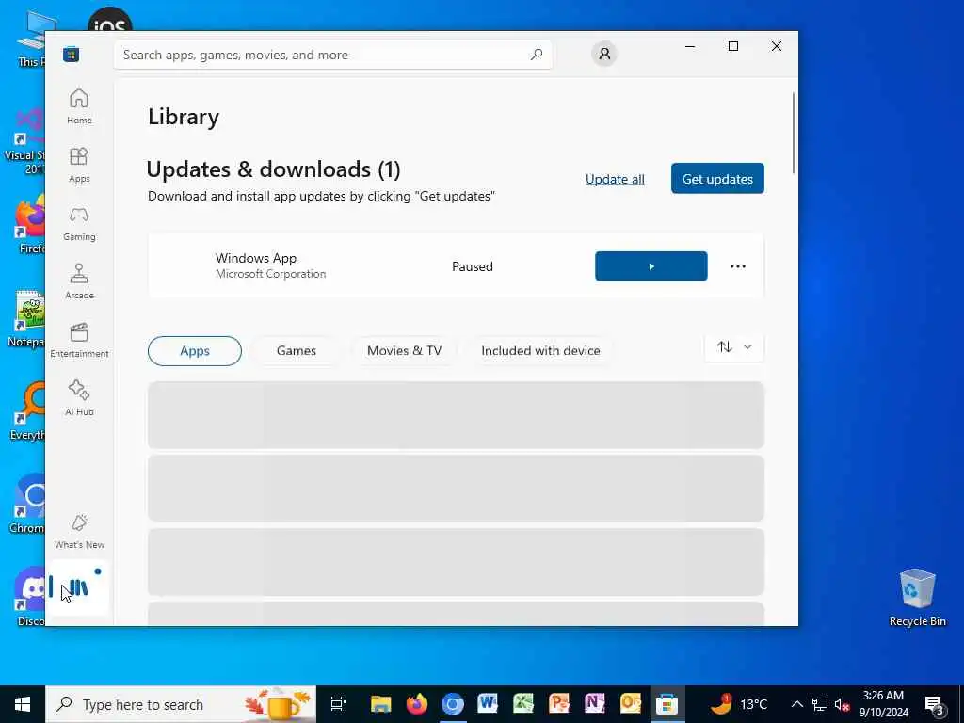This screenshot has width=964, height=723.
Task: Select Included with device filter tab
Action: tap(540, 351)
